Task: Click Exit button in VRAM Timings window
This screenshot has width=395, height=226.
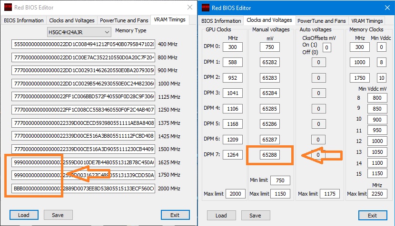Action: (175, 215)
